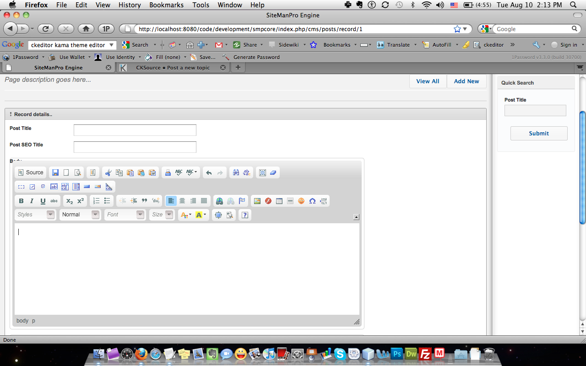Insert special character with the omega icon

tap(312, 201)
